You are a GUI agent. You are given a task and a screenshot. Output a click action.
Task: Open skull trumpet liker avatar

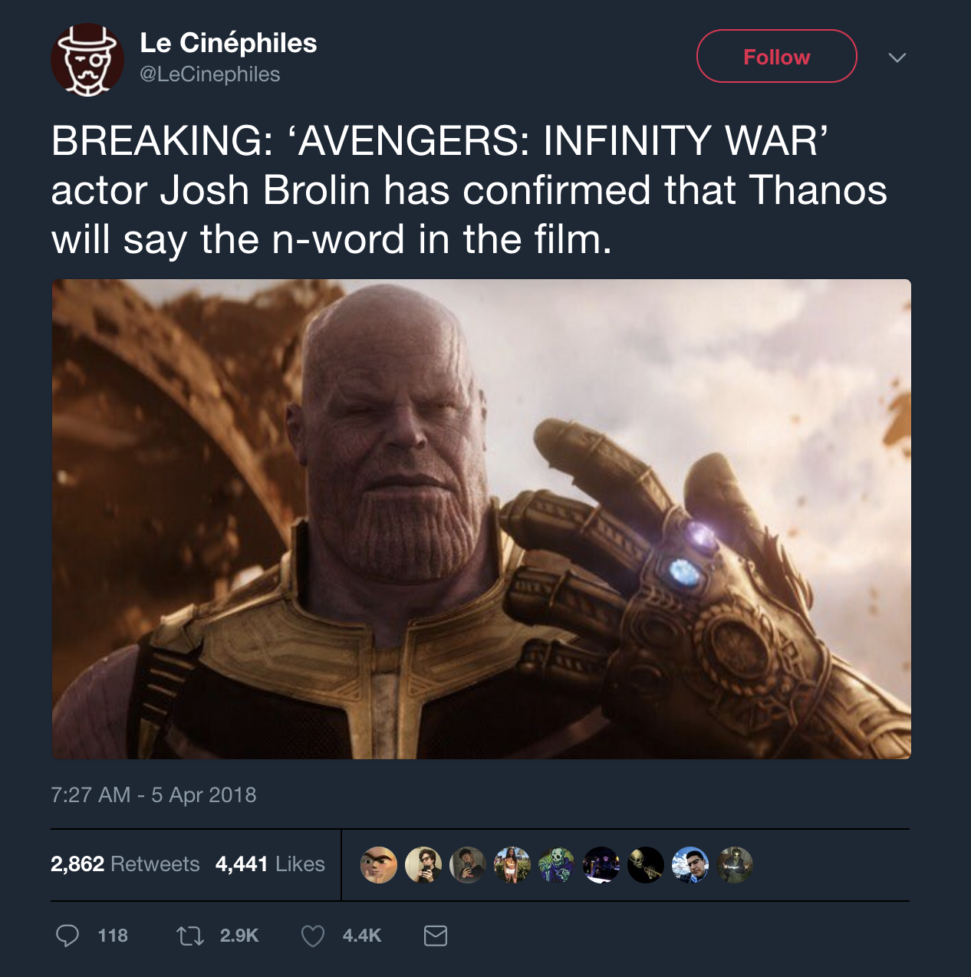pos(646,865)
